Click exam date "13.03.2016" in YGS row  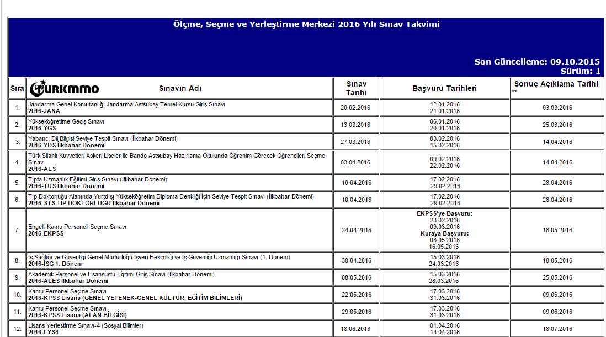(355, 125)
